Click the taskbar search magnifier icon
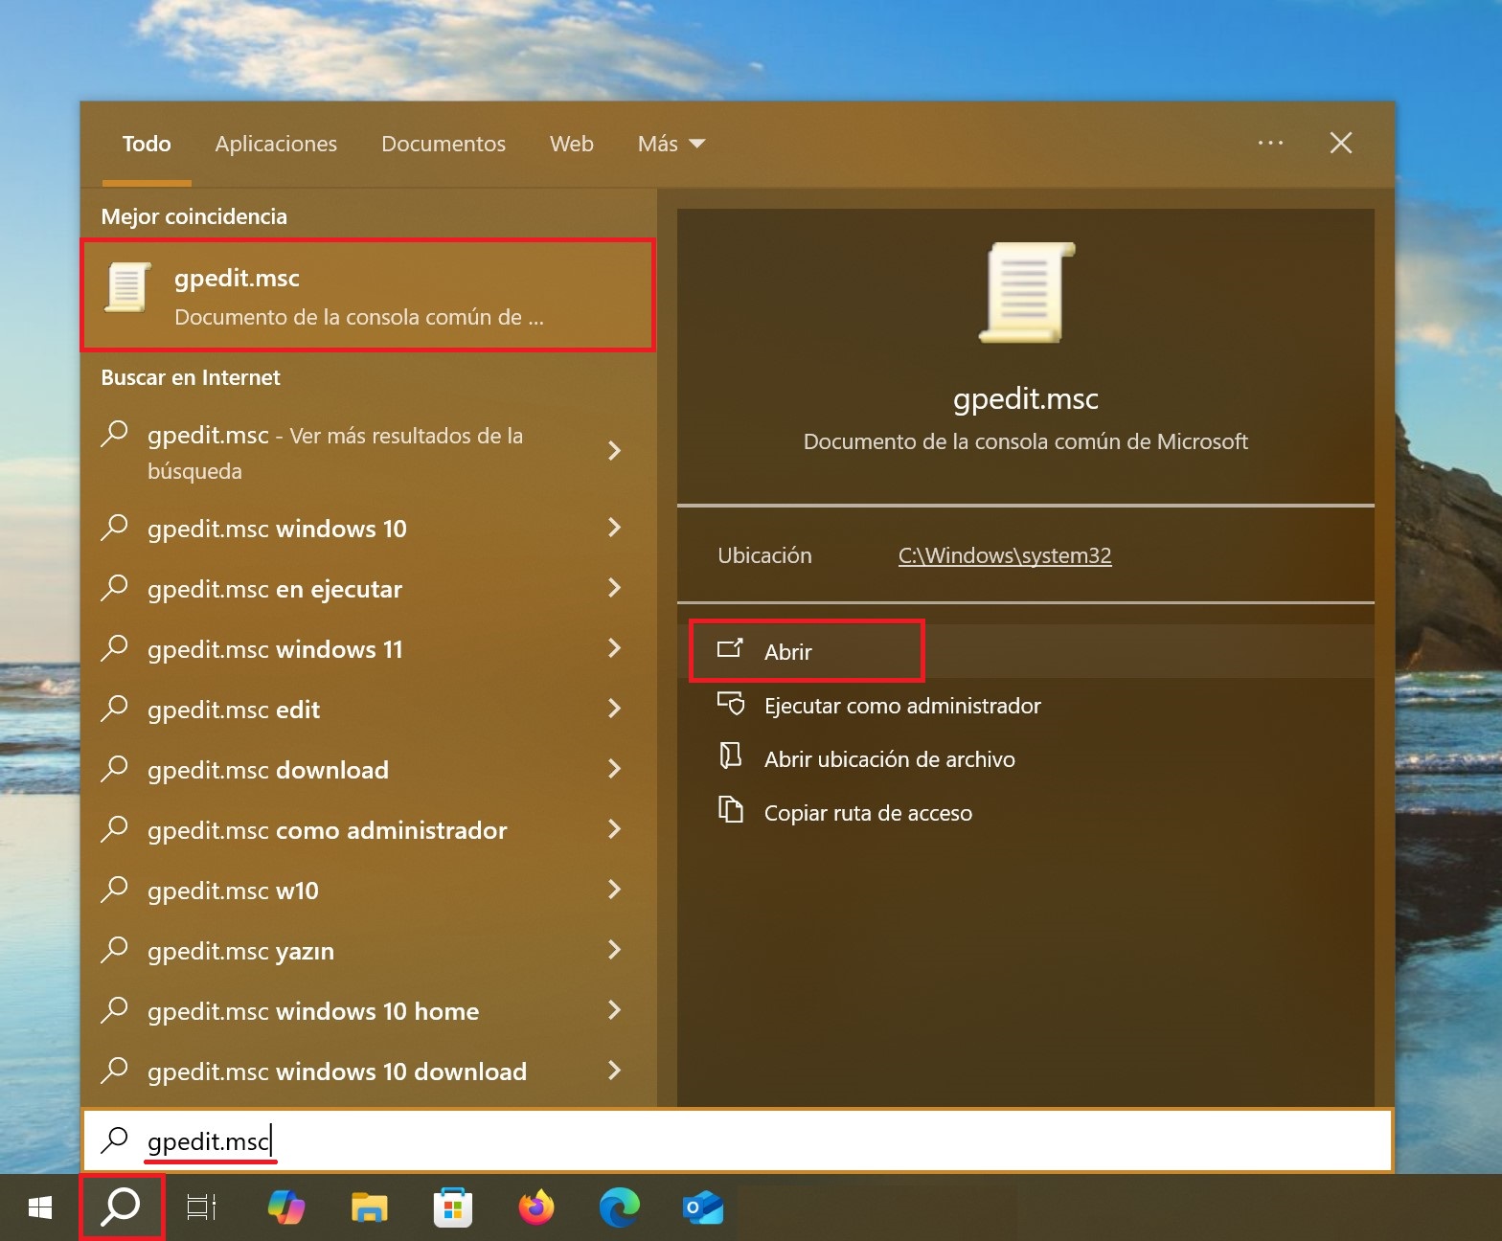 [x=122, y=1207]
